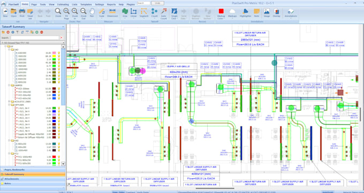Collapse the FCU folder

pos(9,154)
